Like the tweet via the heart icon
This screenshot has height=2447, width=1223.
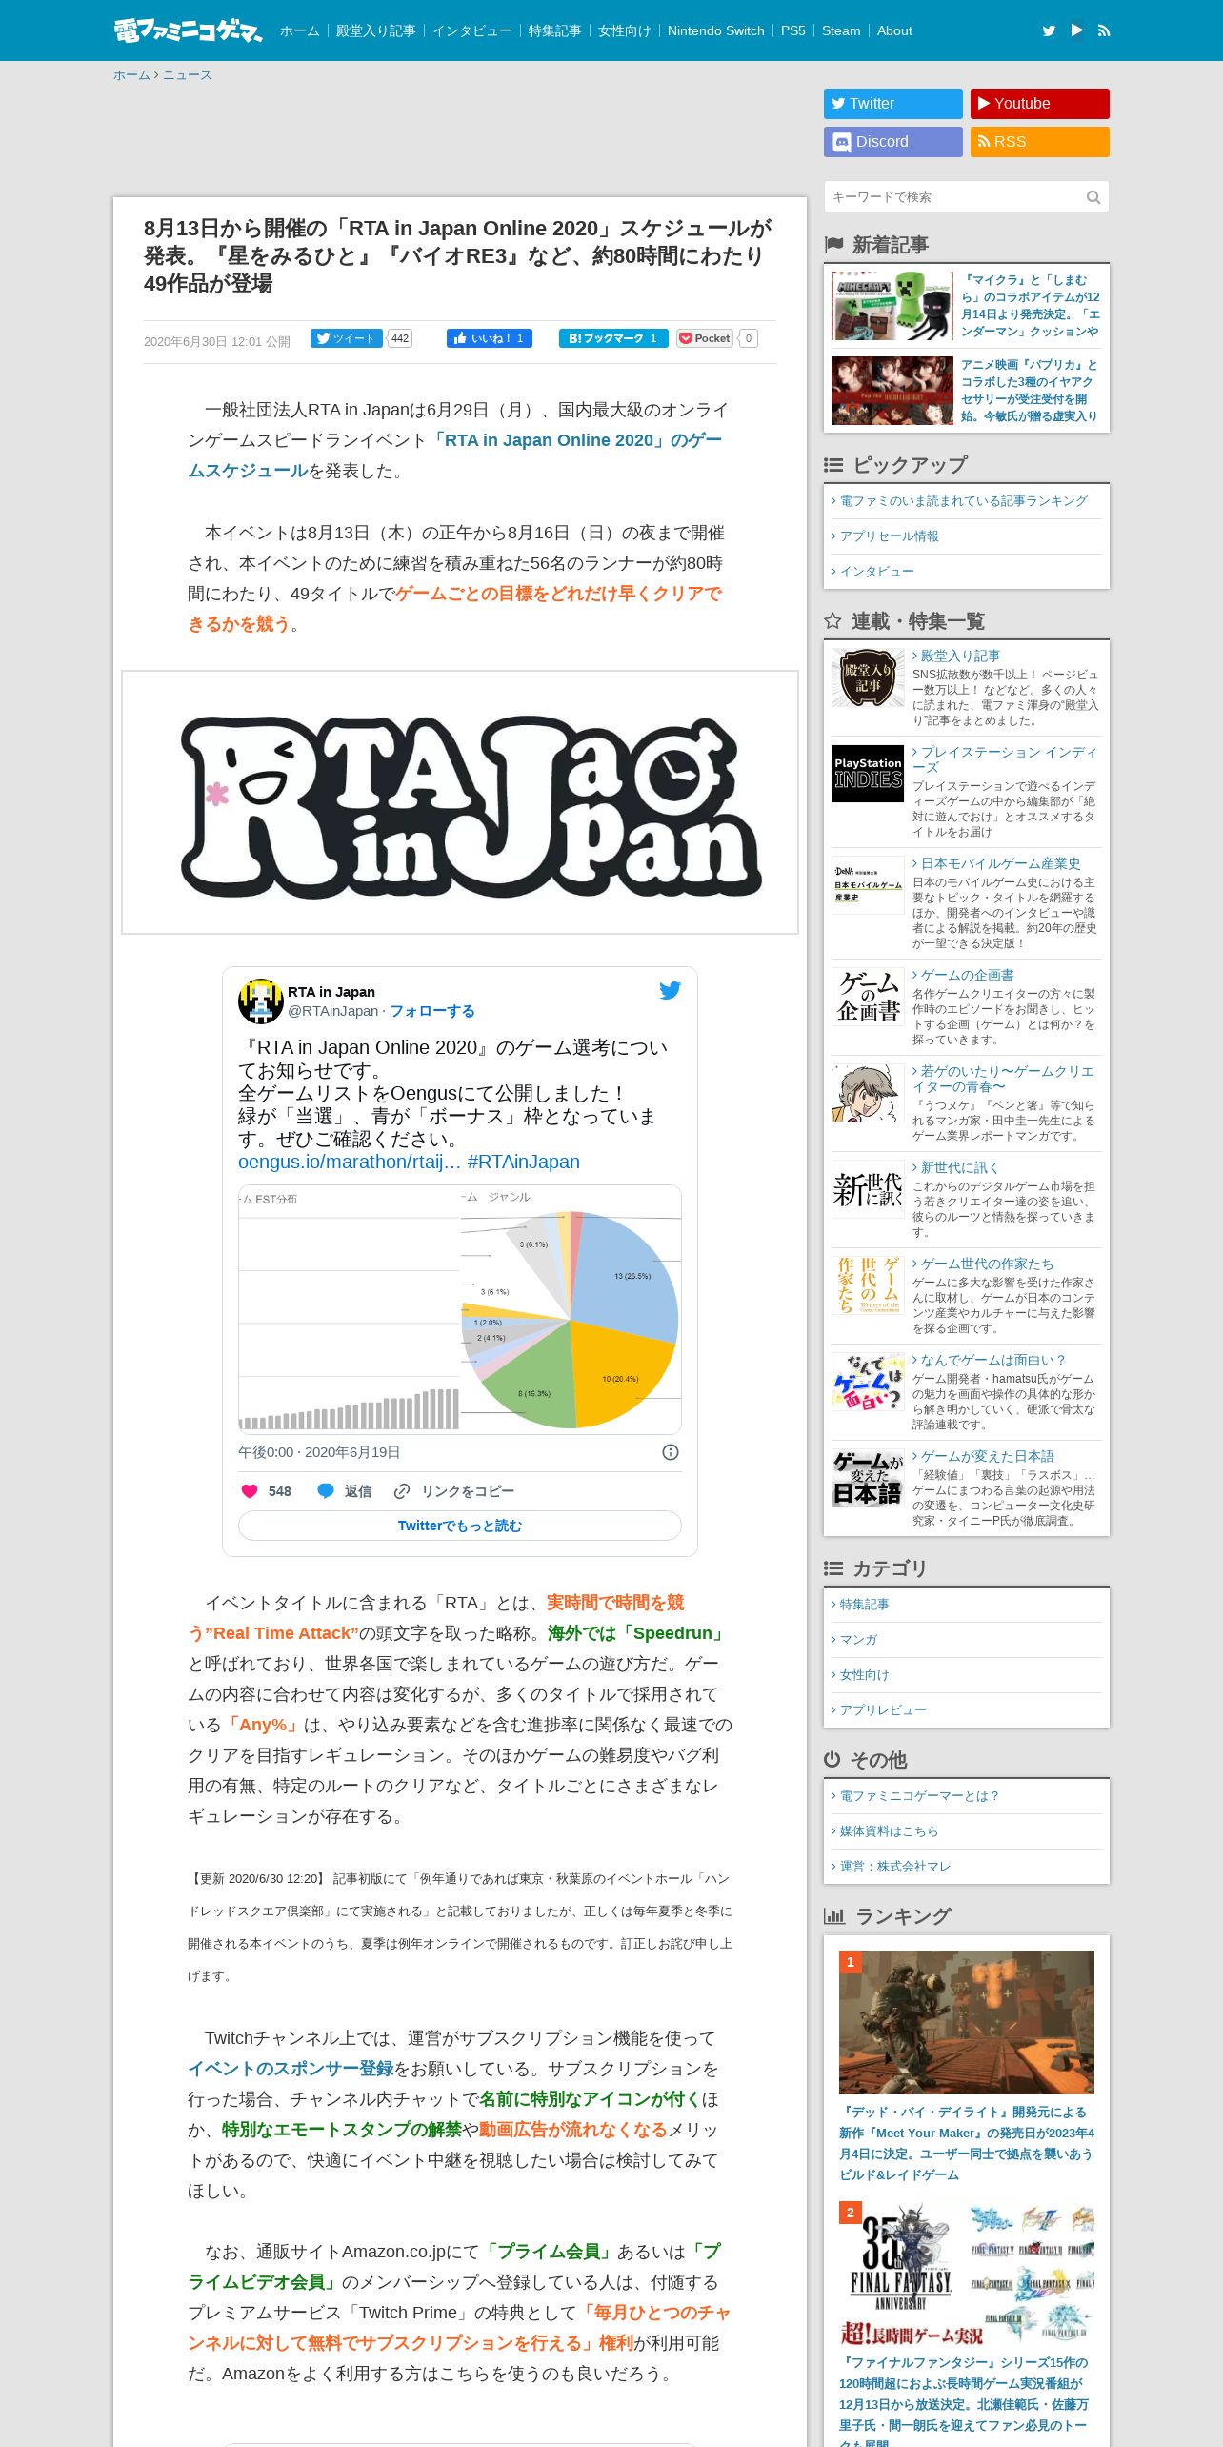point(250,1491)
